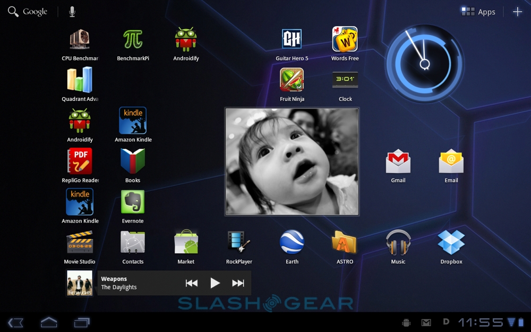This screenshot has height=332, width=531.
Task: Start voice search with the microphone
Action: pos(72,12)
